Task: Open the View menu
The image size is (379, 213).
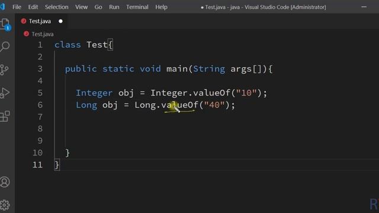Action: (81, 7)
